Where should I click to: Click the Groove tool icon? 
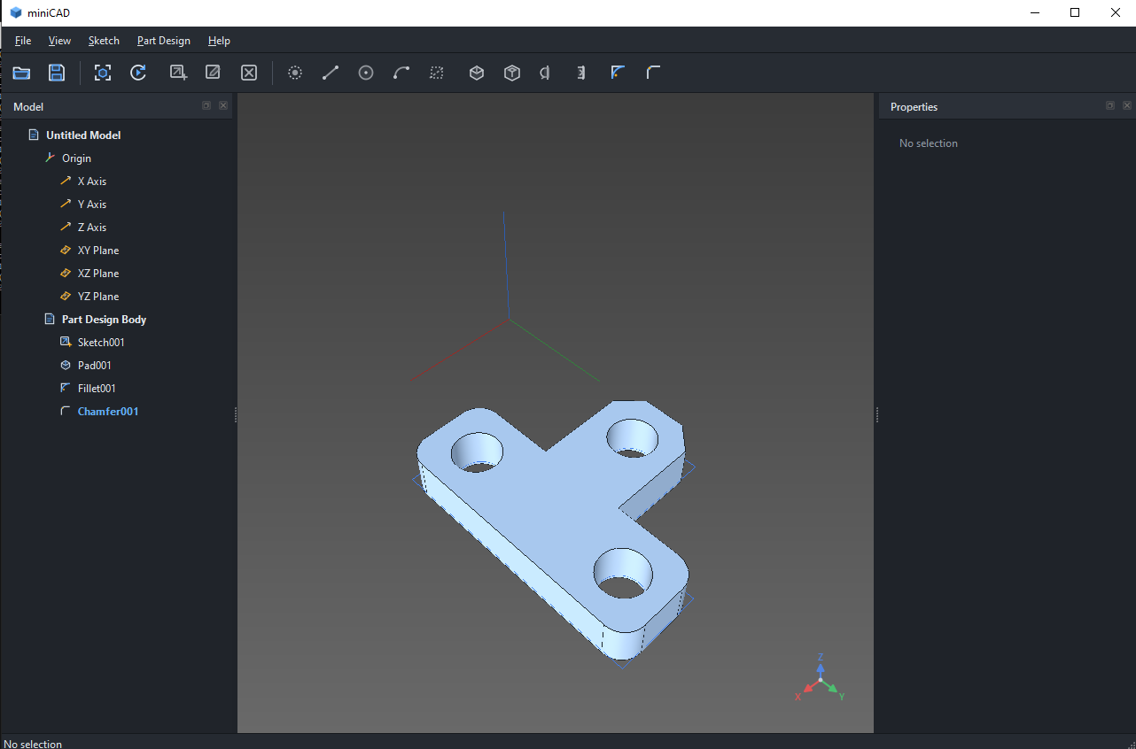[x=580, y=73]
